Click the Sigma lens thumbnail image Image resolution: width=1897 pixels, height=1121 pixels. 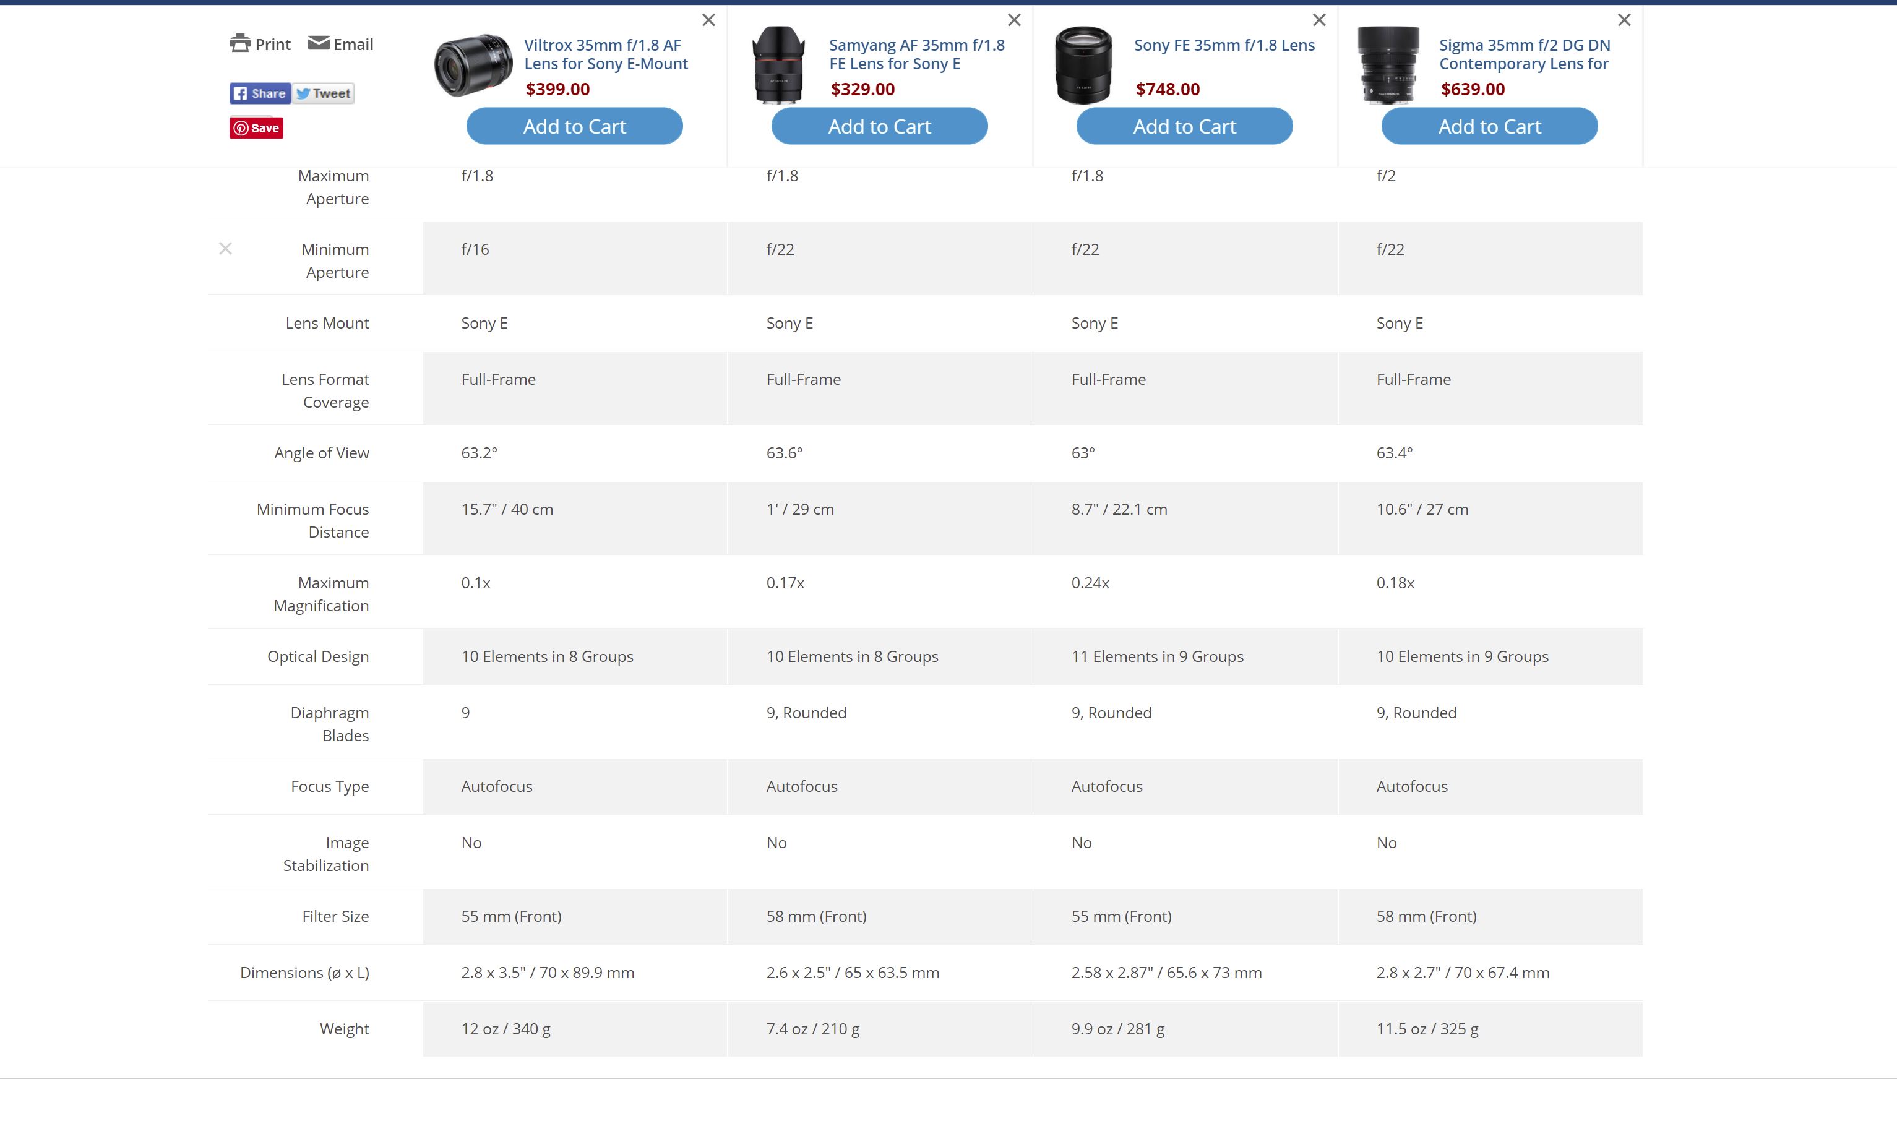point(1388,65)
